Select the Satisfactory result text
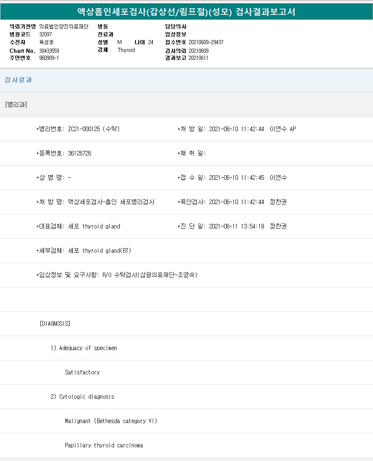373x461 pixels. click(82, 372)
